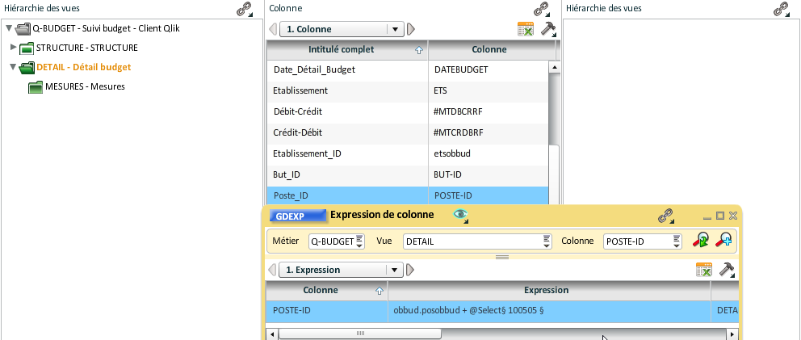Export the Colonne table to Excel
The image size is (801, 340).
(526, 29)
